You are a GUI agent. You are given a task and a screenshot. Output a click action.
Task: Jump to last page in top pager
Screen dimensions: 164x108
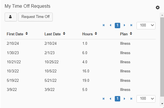(131, 25)
